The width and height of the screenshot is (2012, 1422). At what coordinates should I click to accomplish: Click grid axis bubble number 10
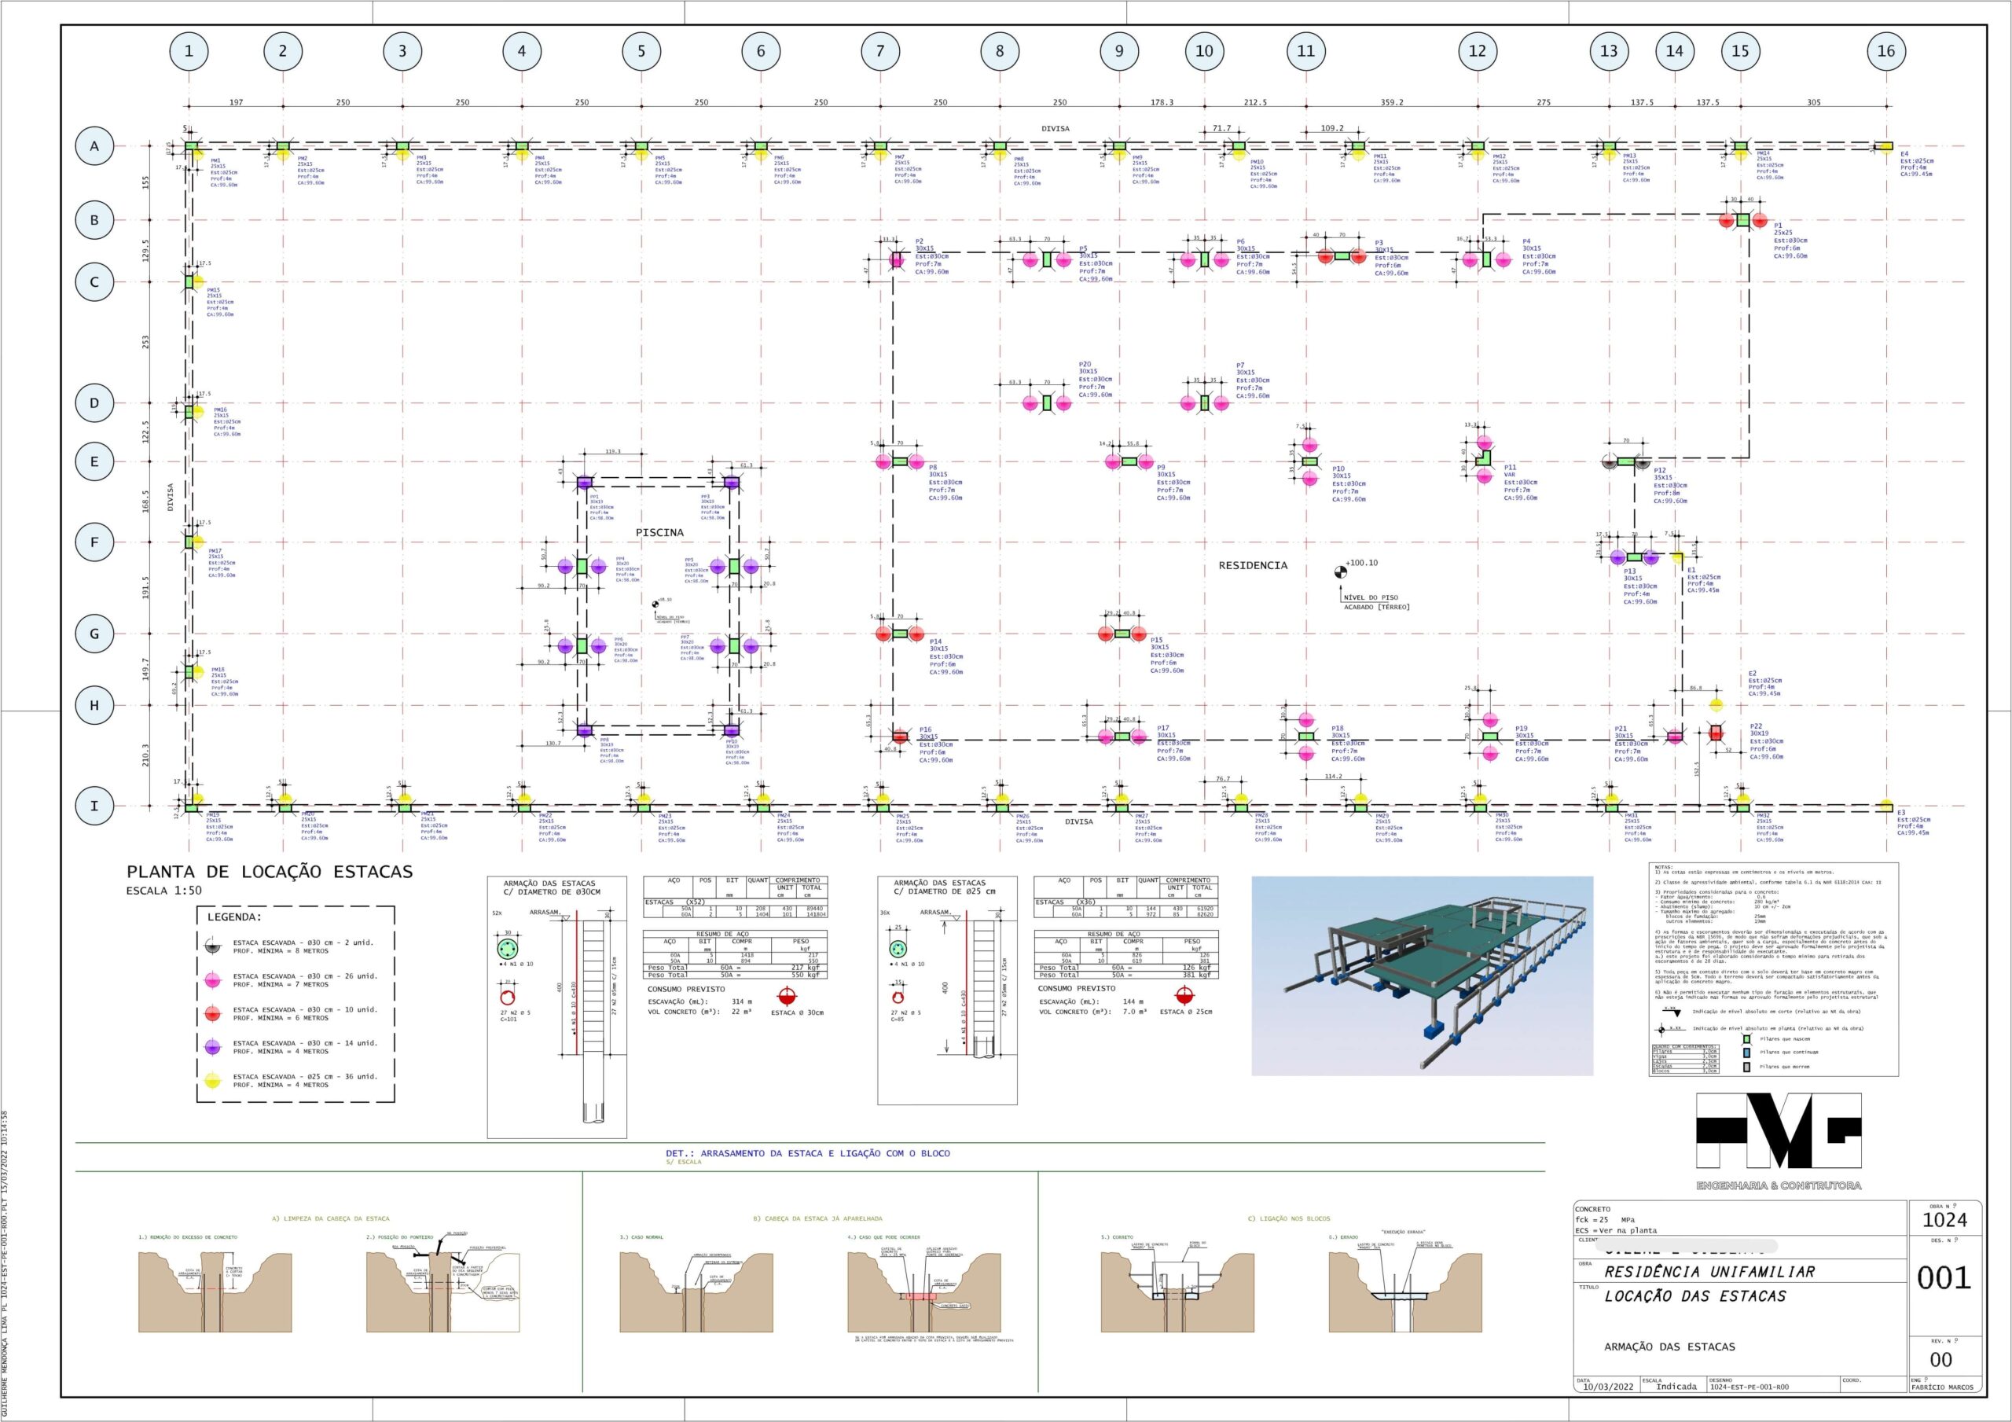(1204, 51)
